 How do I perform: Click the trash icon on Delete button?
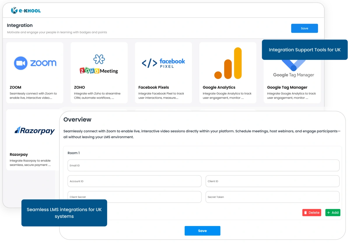pyautogui.click(x=306, y=213)
